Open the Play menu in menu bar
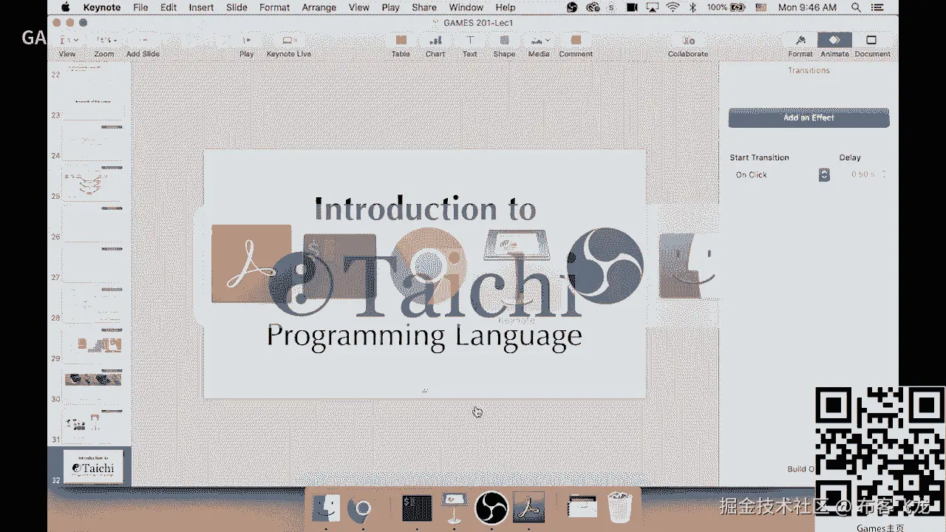The height and width of the screenshot is (532, 946). pos(390,7)
